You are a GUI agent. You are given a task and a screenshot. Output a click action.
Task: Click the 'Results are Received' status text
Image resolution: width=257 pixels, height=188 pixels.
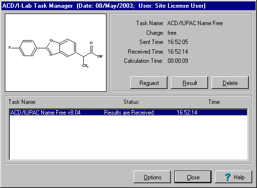(x=129, y=113)
